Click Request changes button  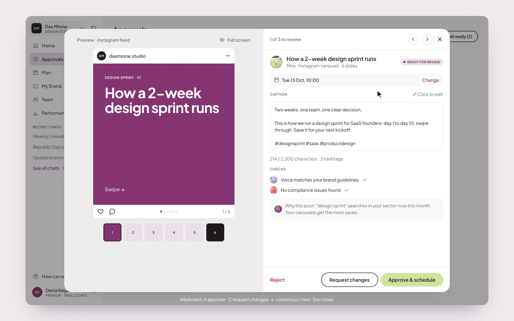click(x=350, y=280)
